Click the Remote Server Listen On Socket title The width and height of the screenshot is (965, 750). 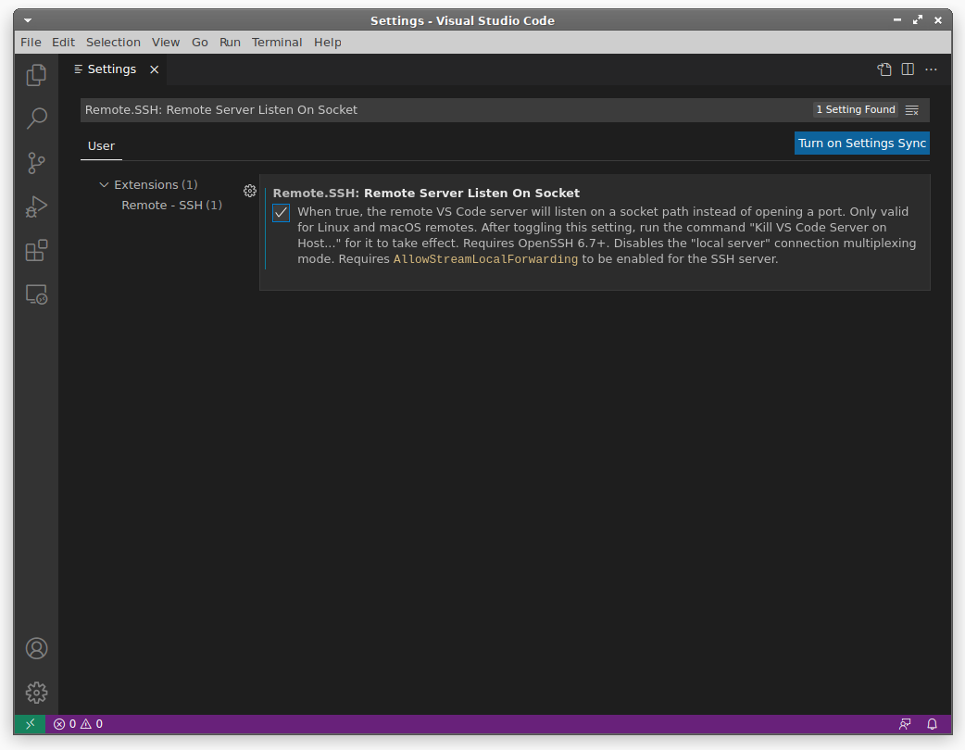point(426,194)
